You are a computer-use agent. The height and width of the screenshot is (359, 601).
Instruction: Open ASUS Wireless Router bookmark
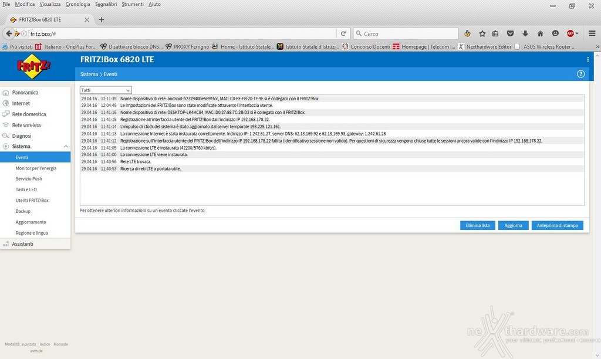tap(545, 46)
